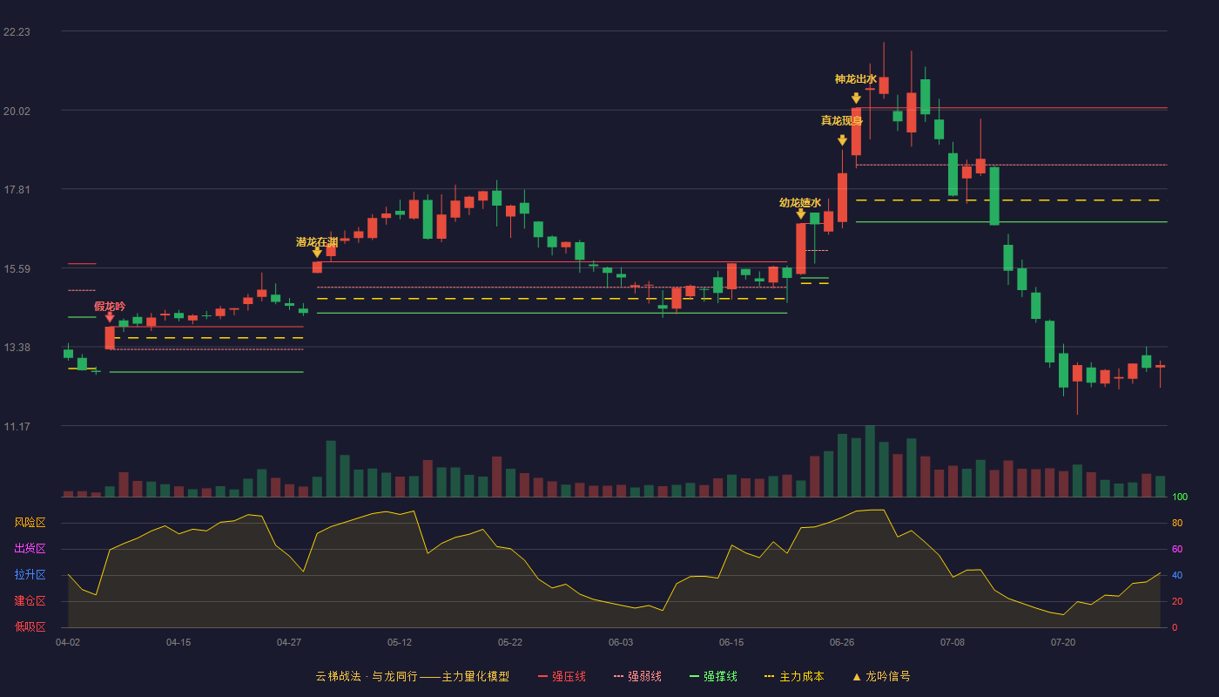Click the 幼龙嬉水 signal arrow marker
Image resolution: width=1219 pixels, height=697 pixels.
click(801, 214)
